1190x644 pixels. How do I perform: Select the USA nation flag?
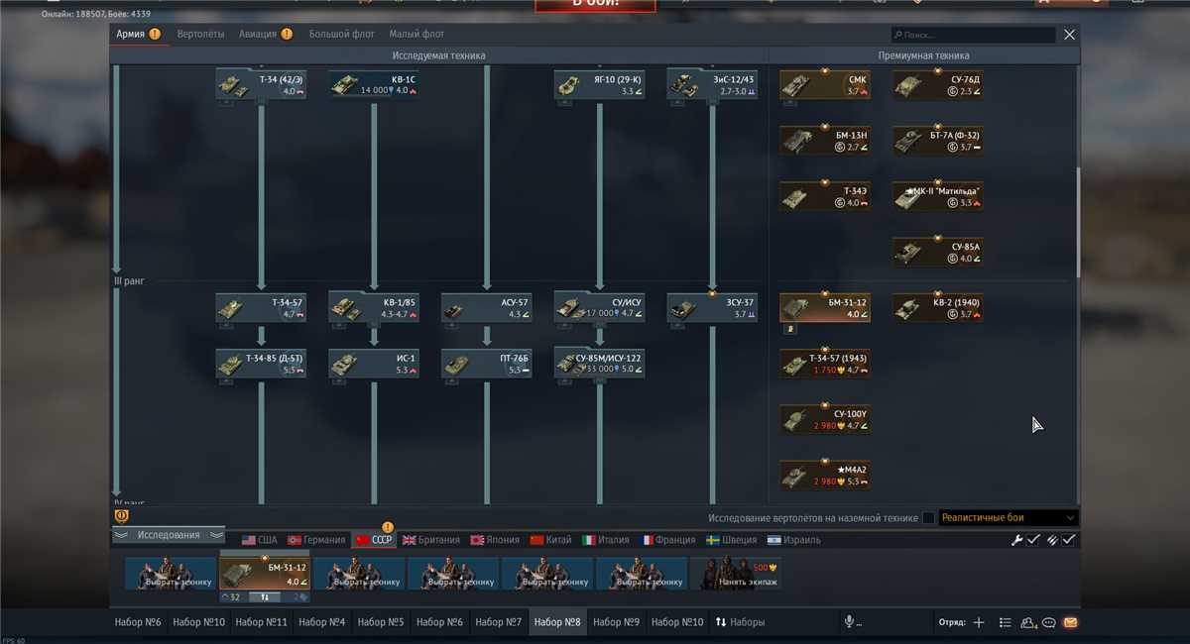260,540
